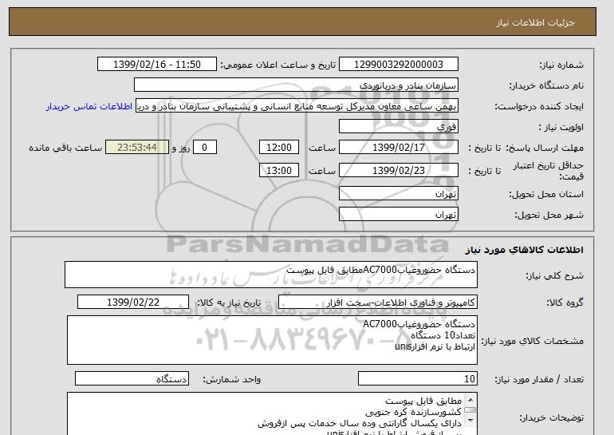This screenshot has height=435, width=614.
Task: Click the validity time field 13:00
Action: [279, 171]
